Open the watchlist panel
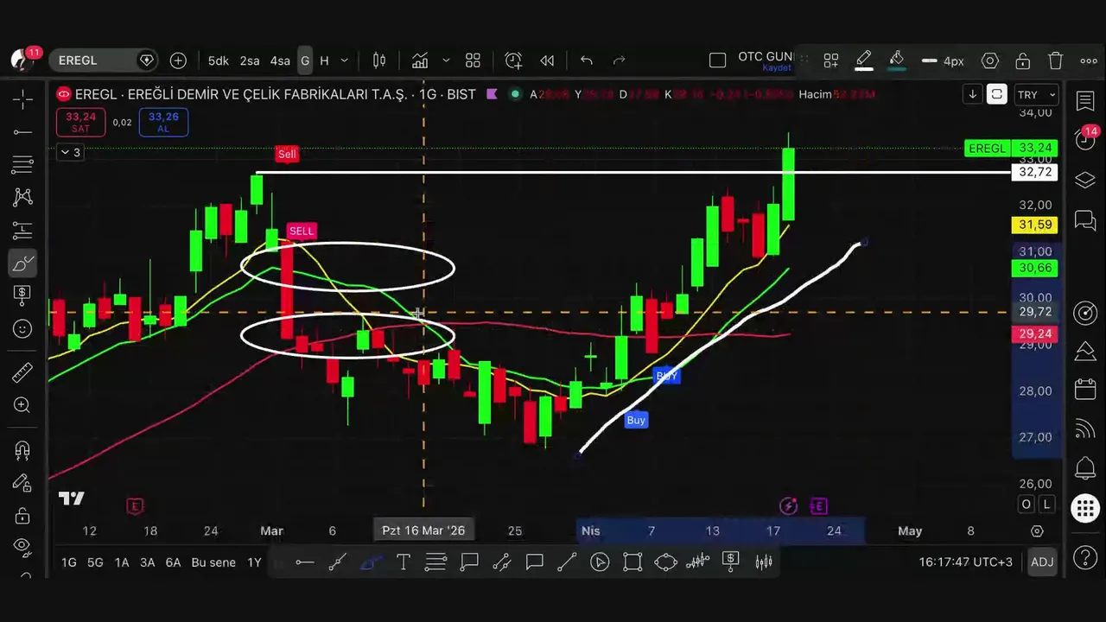 pyautogui.click(x=1085, y=101)
